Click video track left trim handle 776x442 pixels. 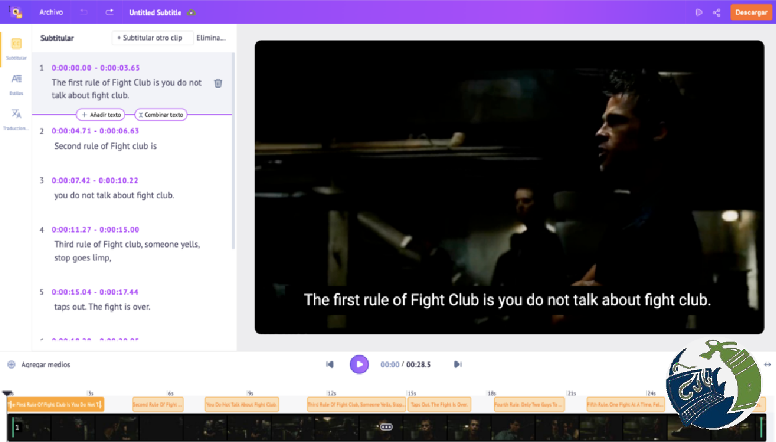point(13,427)
